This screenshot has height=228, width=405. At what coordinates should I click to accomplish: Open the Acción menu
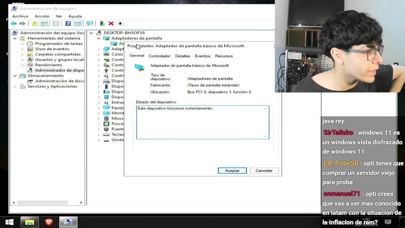pyautogui.click(x=42, y=16)
